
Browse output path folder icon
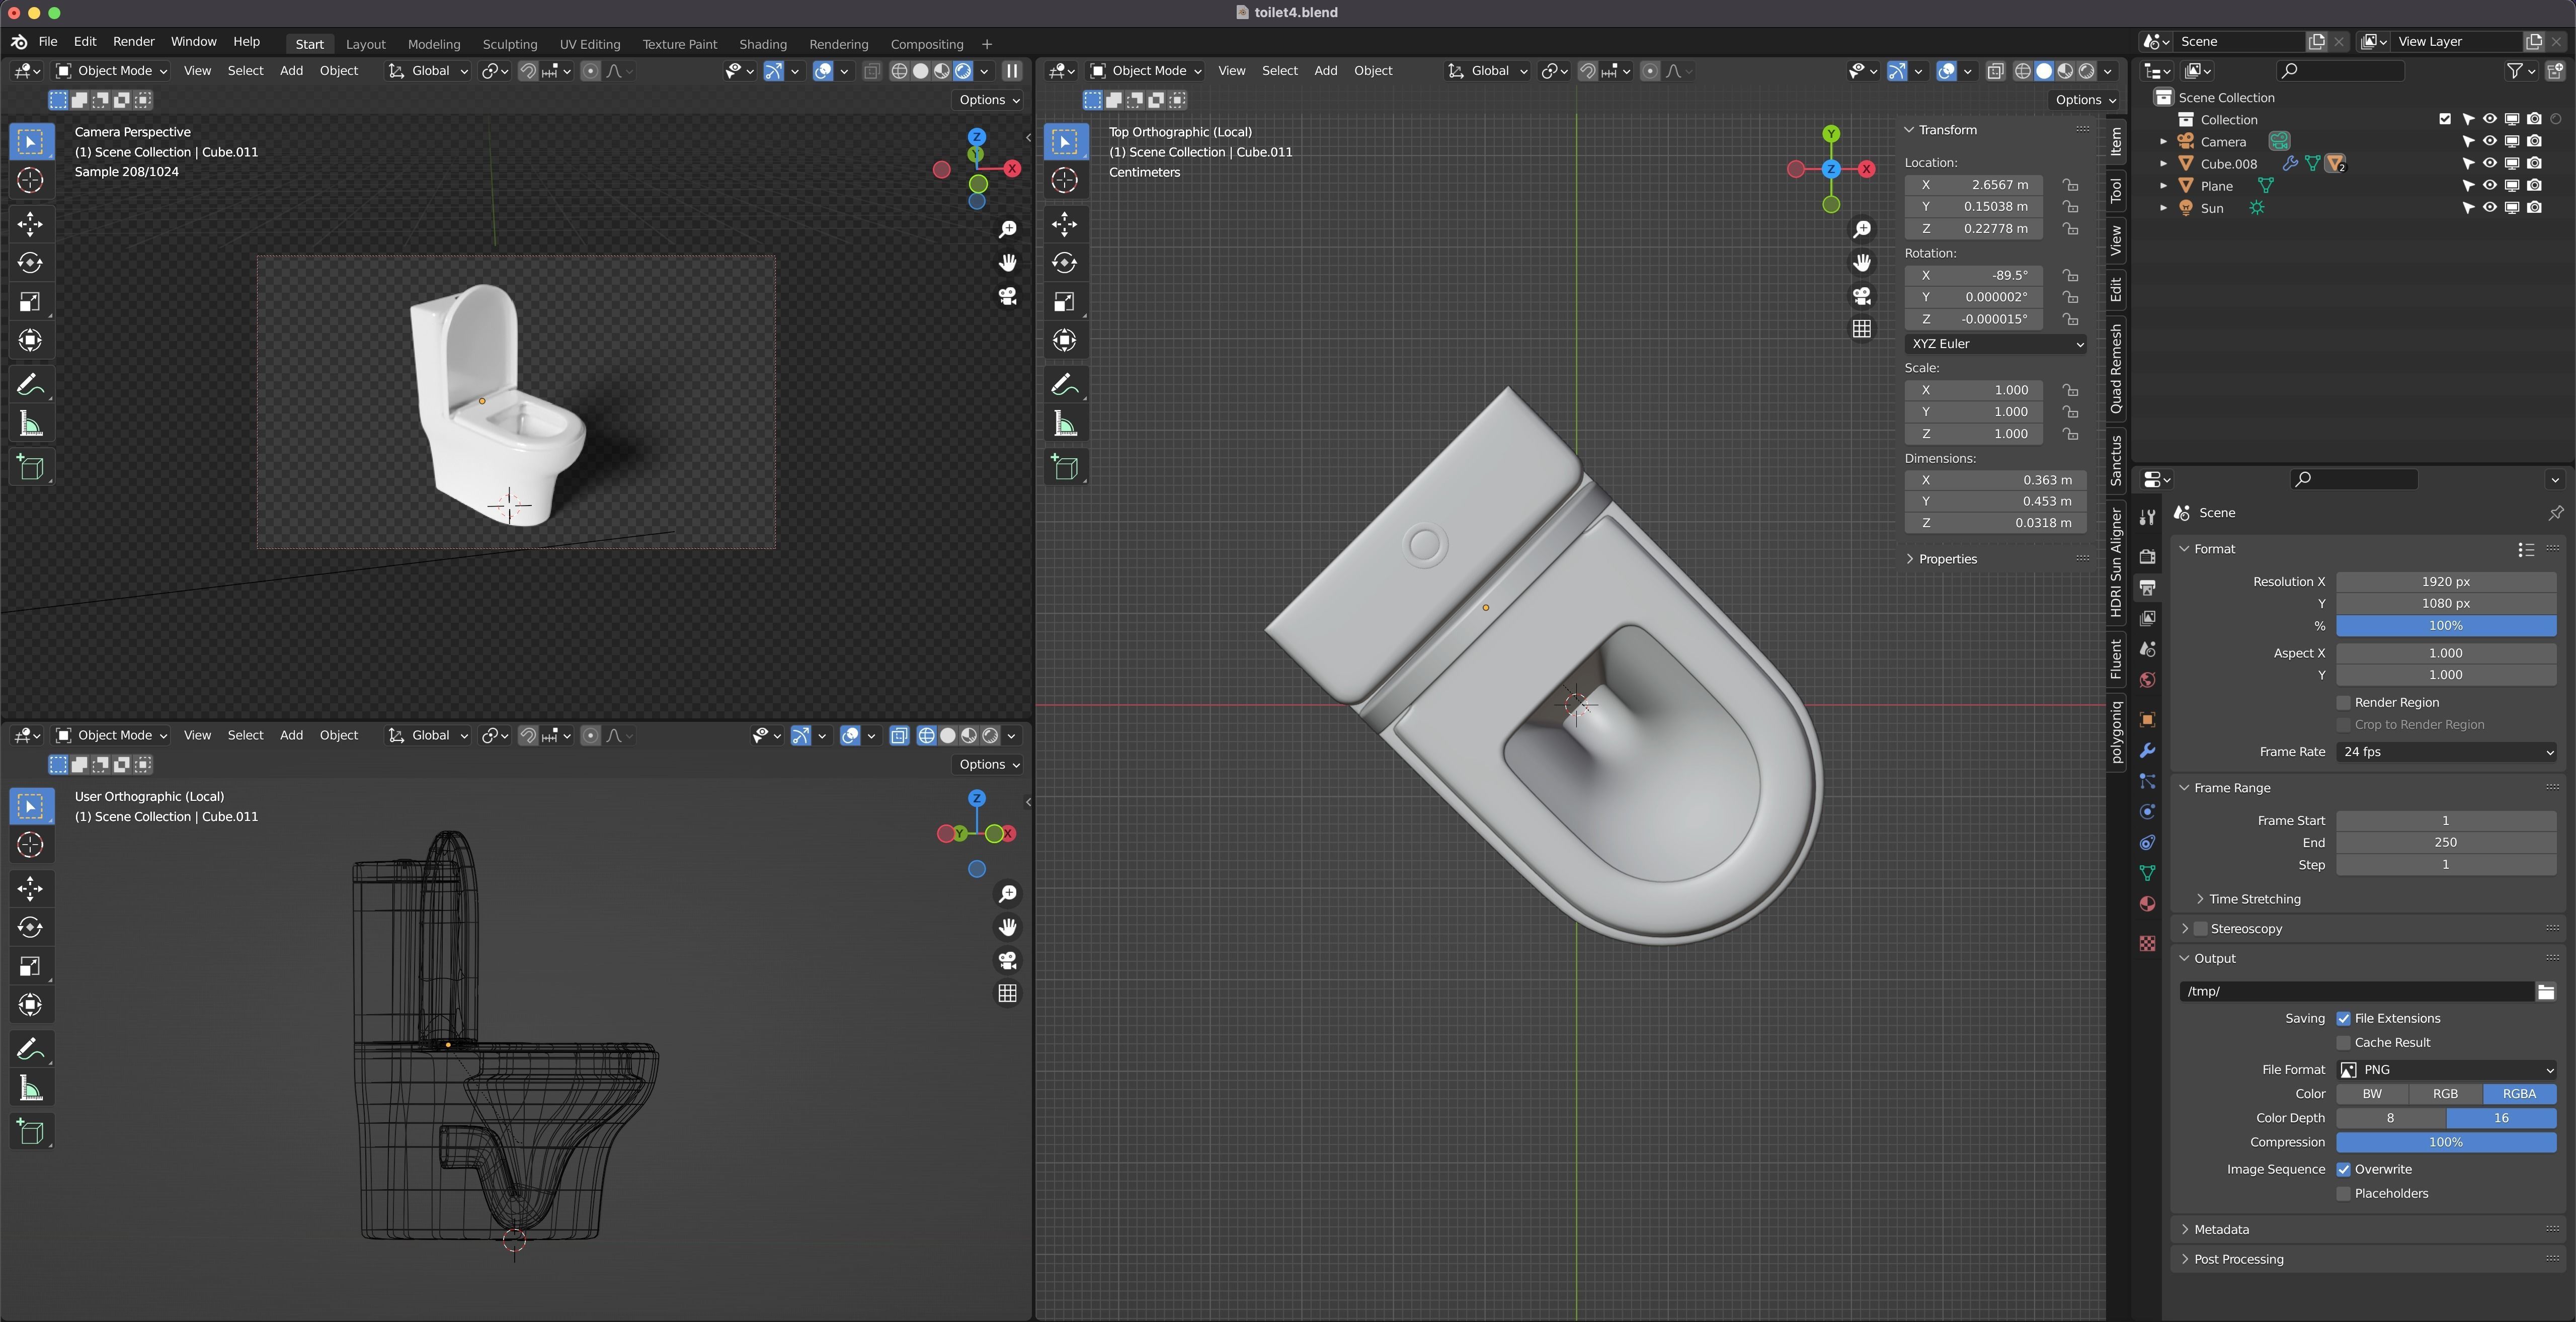click(x=2546, y=992)
